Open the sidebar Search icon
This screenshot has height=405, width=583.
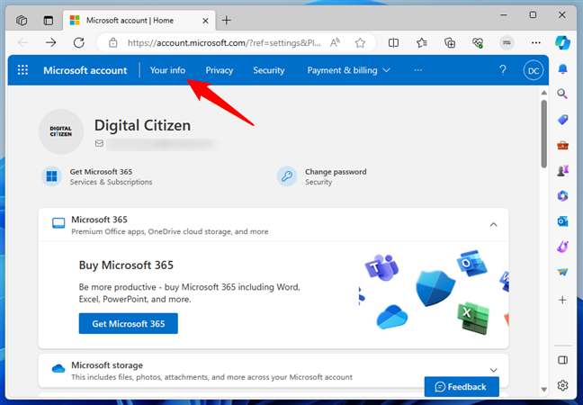[x=562, y=94]
